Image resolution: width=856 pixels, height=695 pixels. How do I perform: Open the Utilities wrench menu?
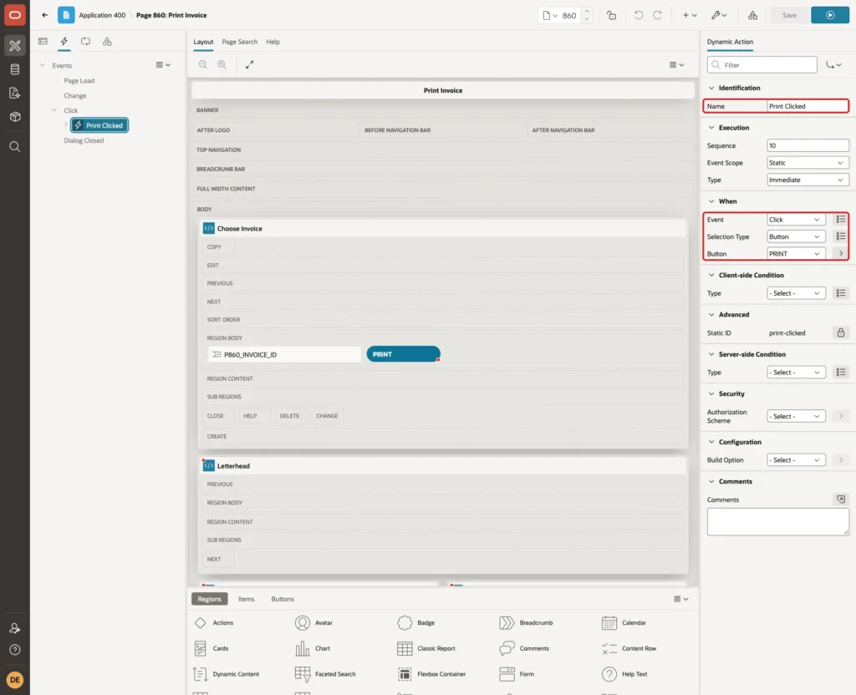[719, 15]
